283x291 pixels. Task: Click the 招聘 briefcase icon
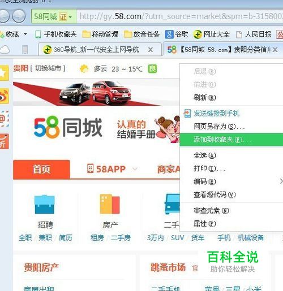click(x=45, y=205)
